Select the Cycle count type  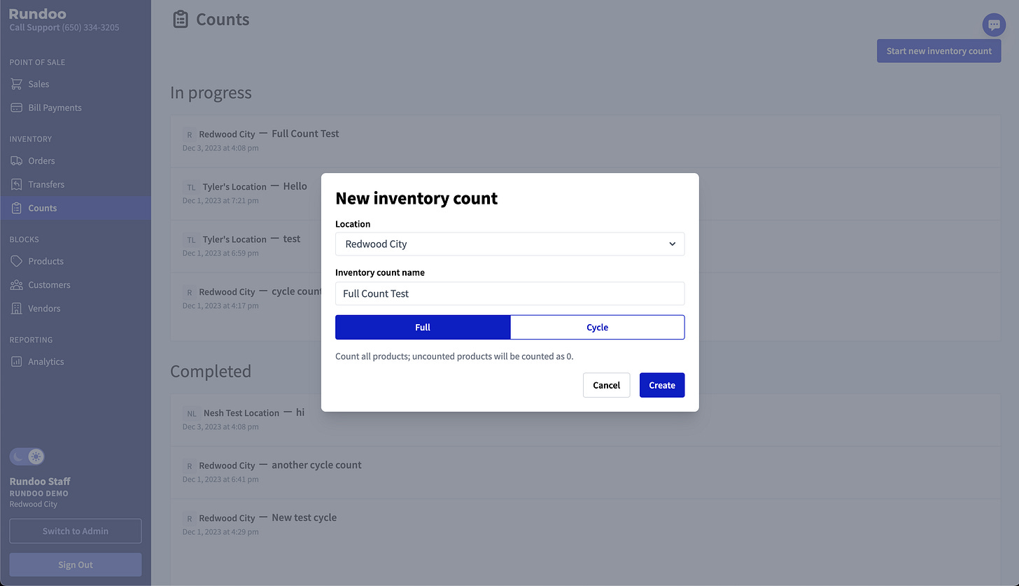point(597,327)
